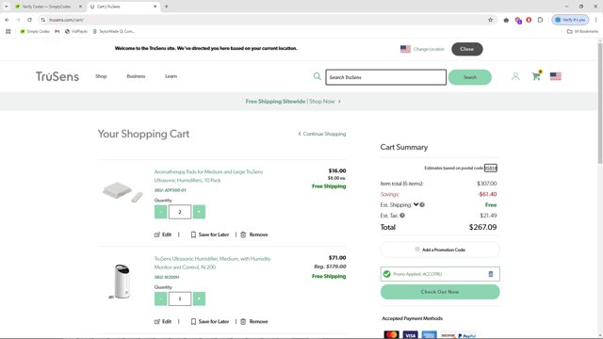
Task: Click the Aromatherapy Pads product thumbnail
Action: (122, 192)
